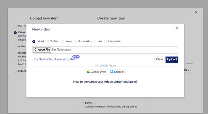Switch to Embed code option
Image resolution: width=208 pixels, height=114 pixels.
(x=105, y=41)
